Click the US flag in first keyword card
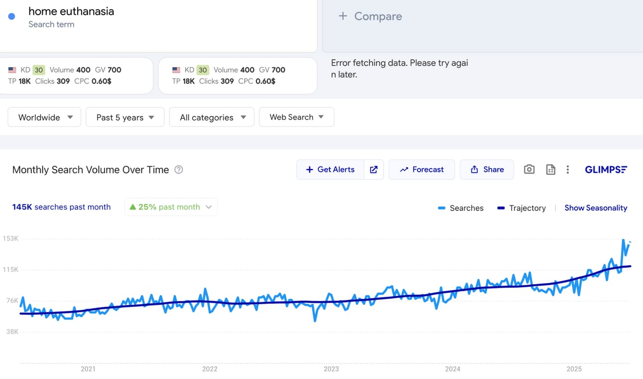 click(12, 70)
